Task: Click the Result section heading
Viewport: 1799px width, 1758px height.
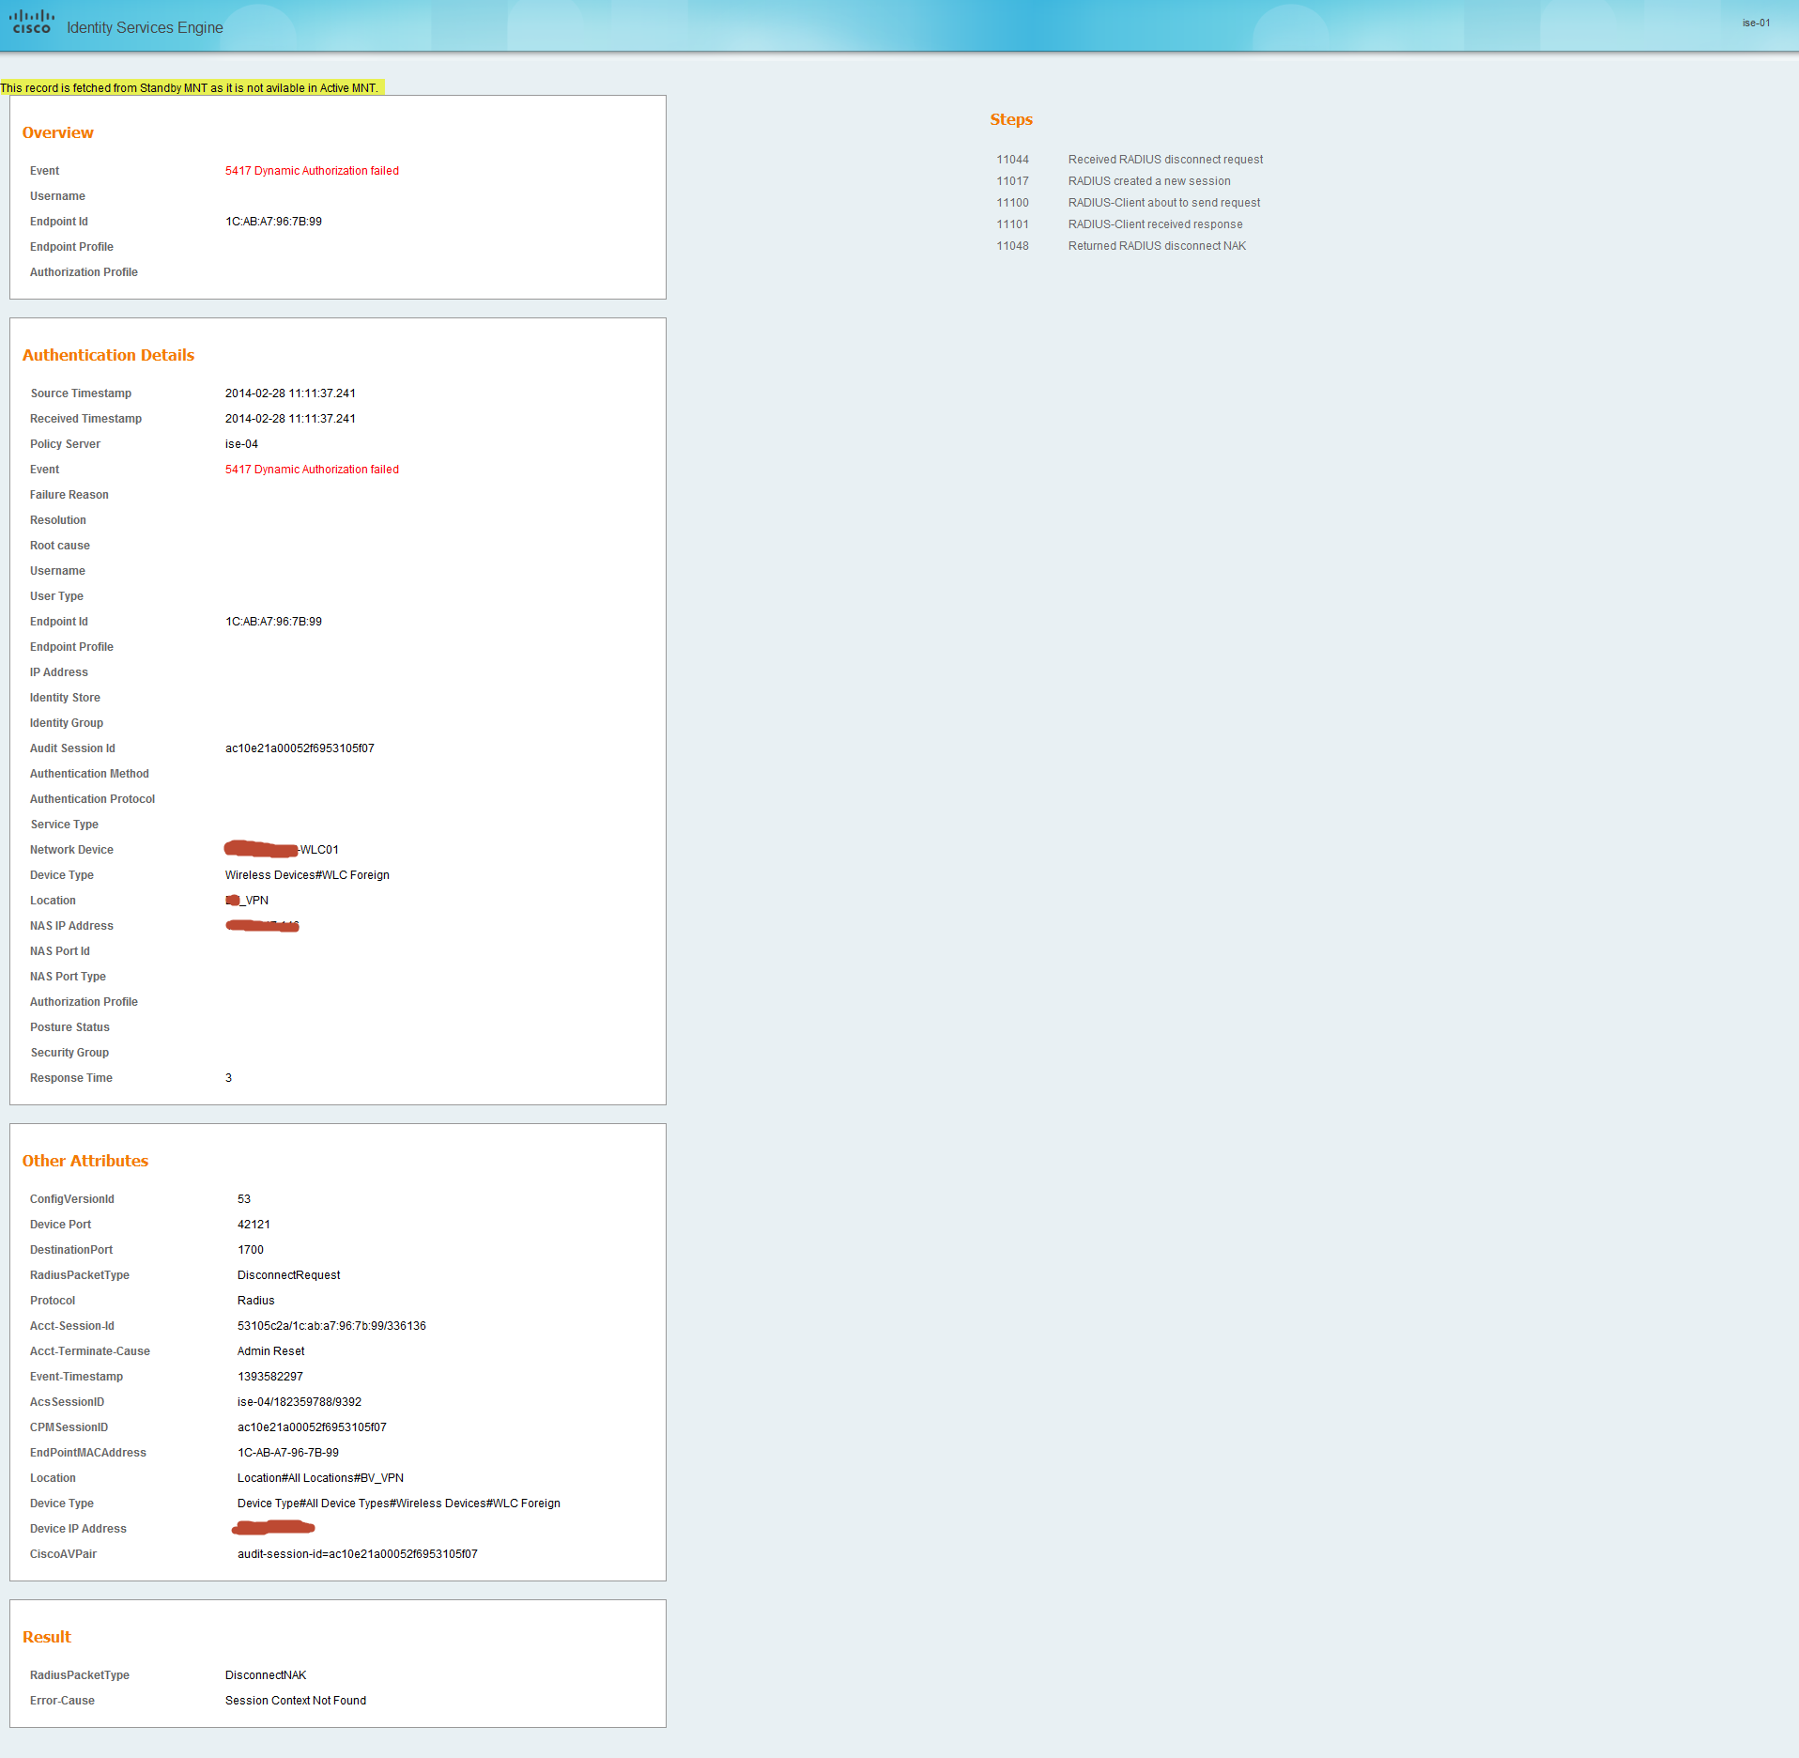Action: [x=47, y=1637]
